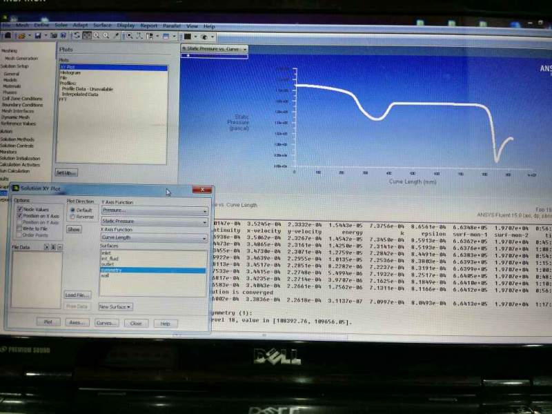Screen dimensions: 552x414
Task: Click the Help button in XY Plot dialog
Action: click(x=165, y=324)
